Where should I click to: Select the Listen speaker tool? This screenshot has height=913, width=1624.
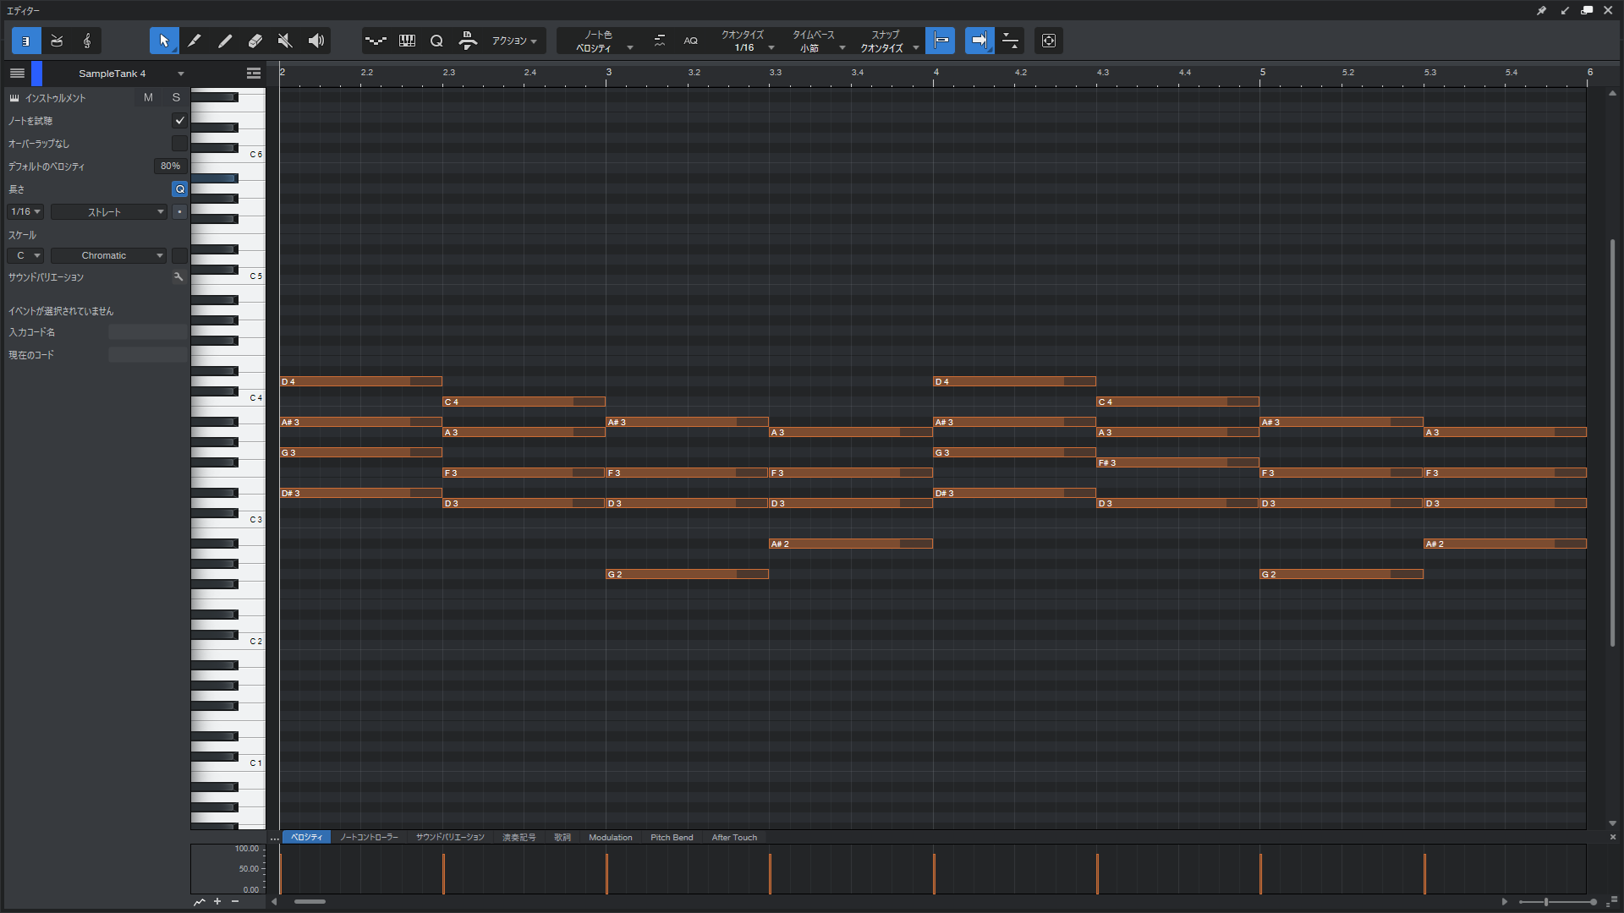[x=316, y=41]
